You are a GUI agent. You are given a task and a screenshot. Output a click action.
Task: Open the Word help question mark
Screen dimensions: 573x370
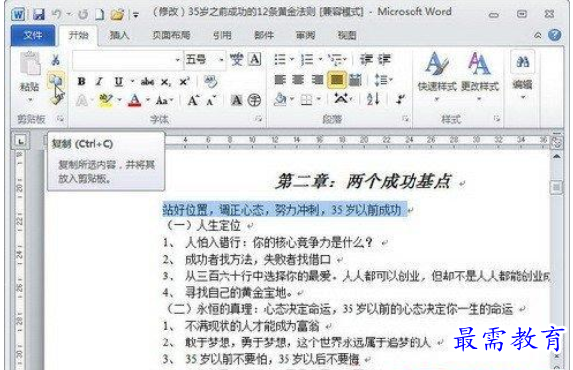554,35
